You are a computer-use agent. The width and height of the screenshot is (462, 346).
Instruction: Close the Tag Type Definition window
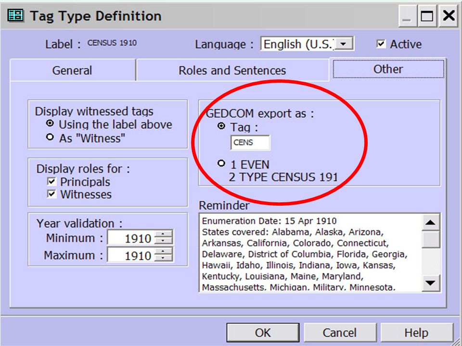[449, 16]
